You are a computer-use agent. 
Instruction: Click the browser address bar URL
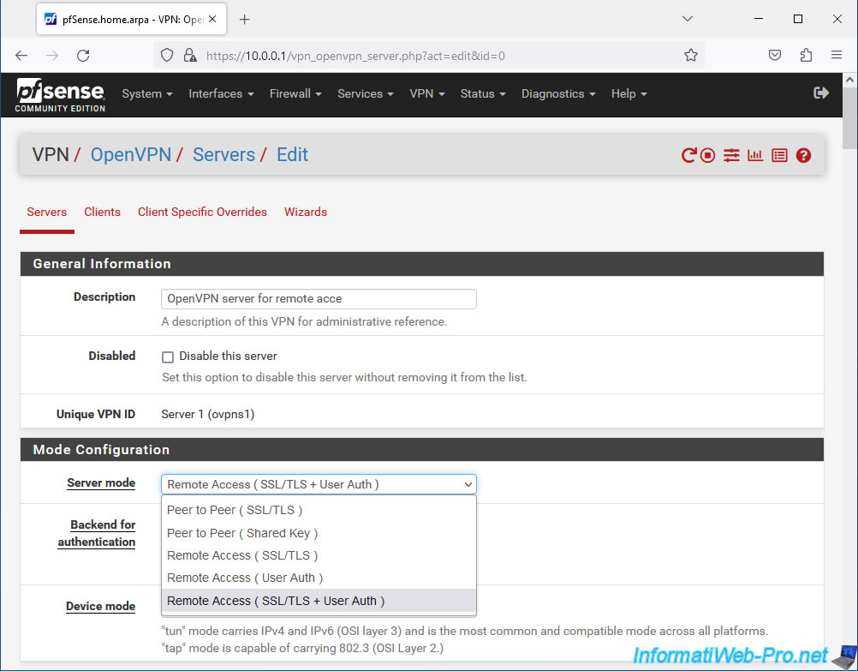[x=355, y=56]
